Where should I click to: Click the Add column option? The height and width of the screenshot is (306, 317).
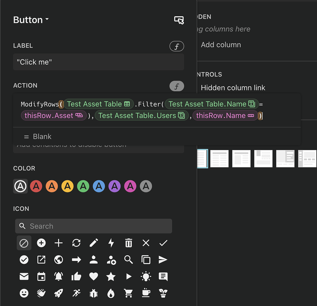click(221, 45)
